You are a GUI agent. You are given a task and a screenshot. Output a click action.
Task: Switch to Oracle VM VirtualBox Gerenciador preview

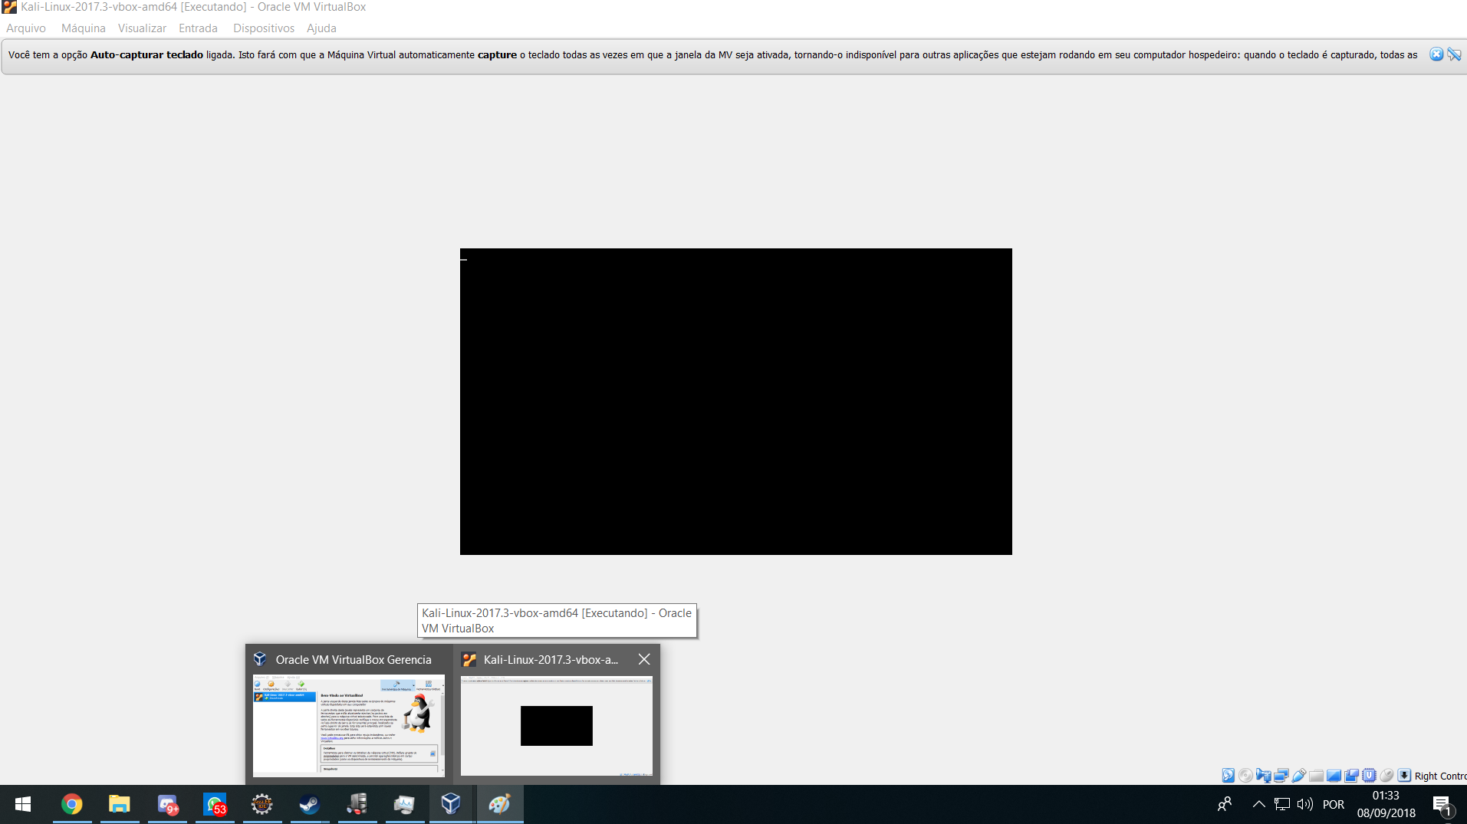tap(349, 714)
